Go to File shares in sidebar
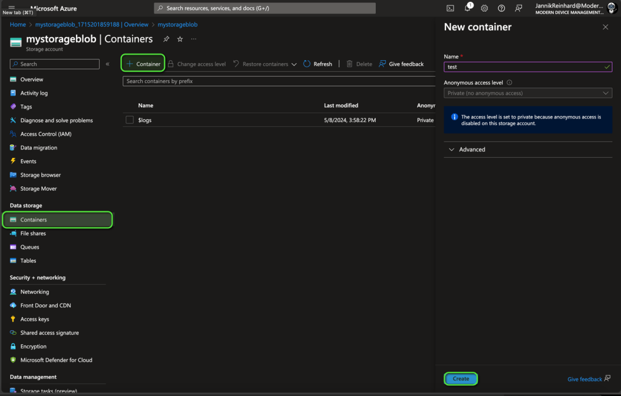This screenshot has height=396, width=621. (x=33, y=233)
